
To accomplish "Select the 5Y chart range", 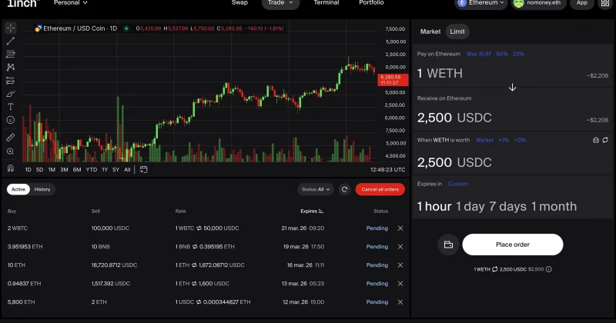I will pos(116,169).
